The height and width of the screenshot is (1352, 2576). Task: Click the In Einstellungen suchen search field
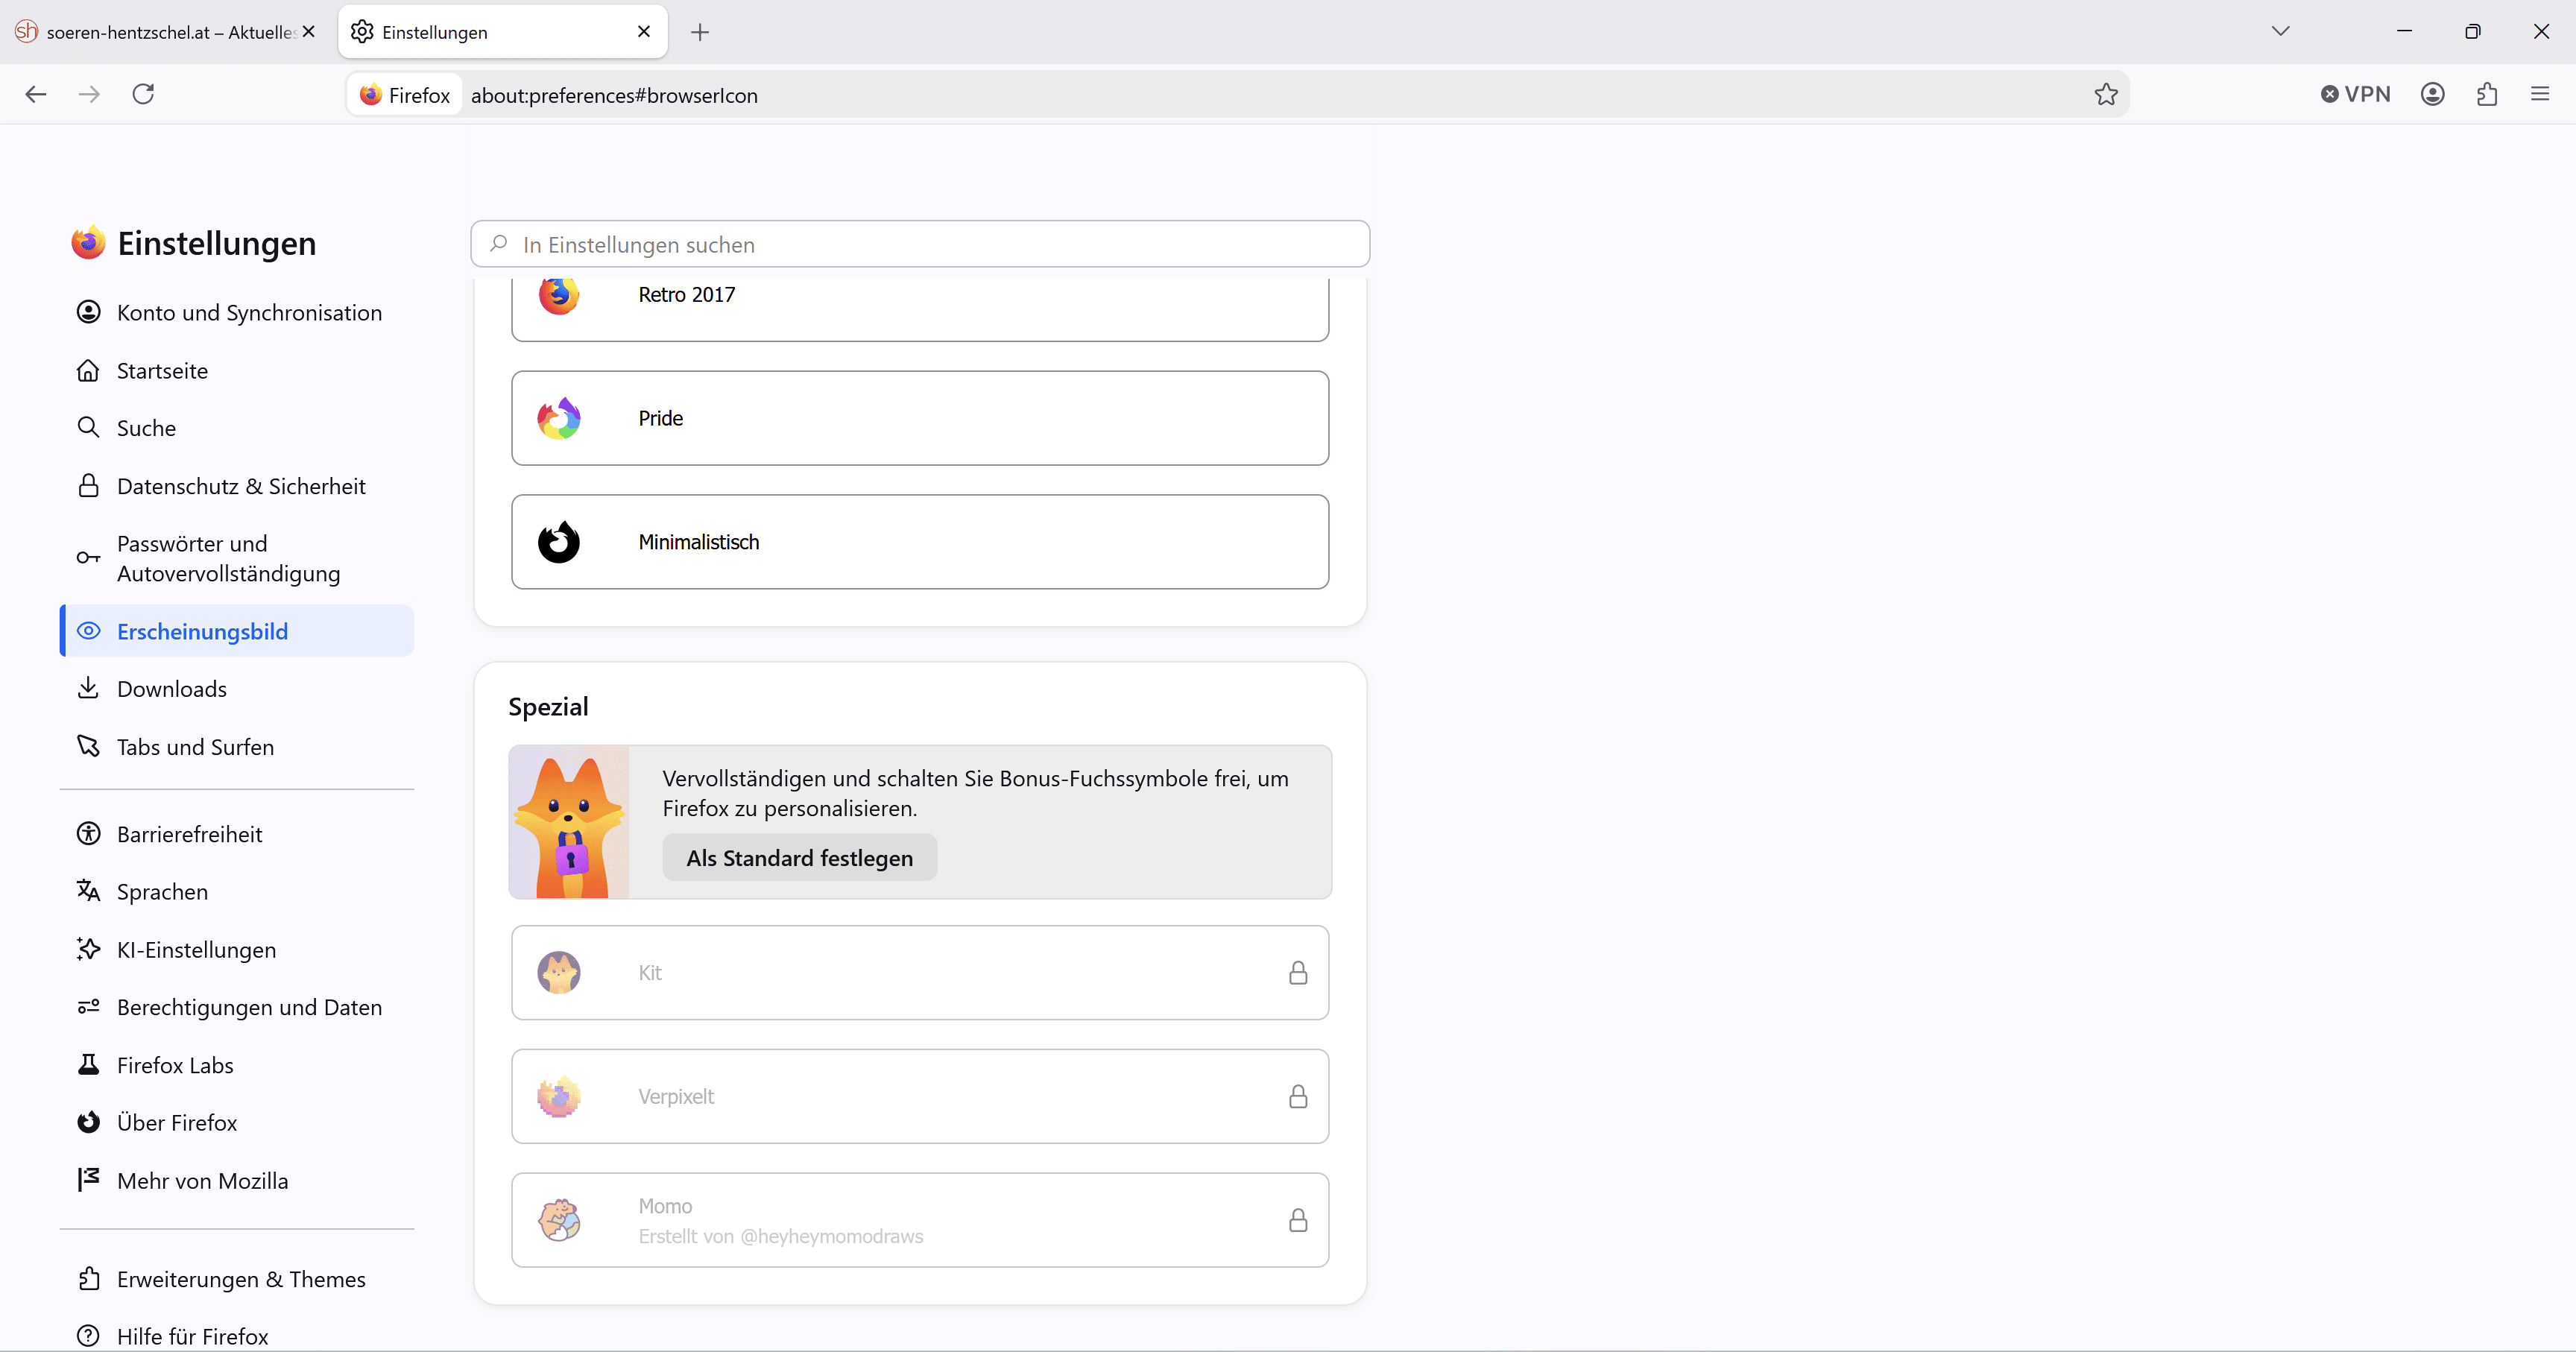click(x=920, y=244)
